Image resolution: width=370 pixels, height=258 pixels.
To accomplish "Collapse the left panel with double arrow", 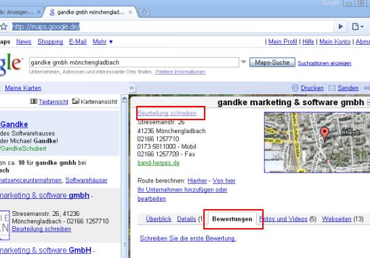I will coord(131,88).
